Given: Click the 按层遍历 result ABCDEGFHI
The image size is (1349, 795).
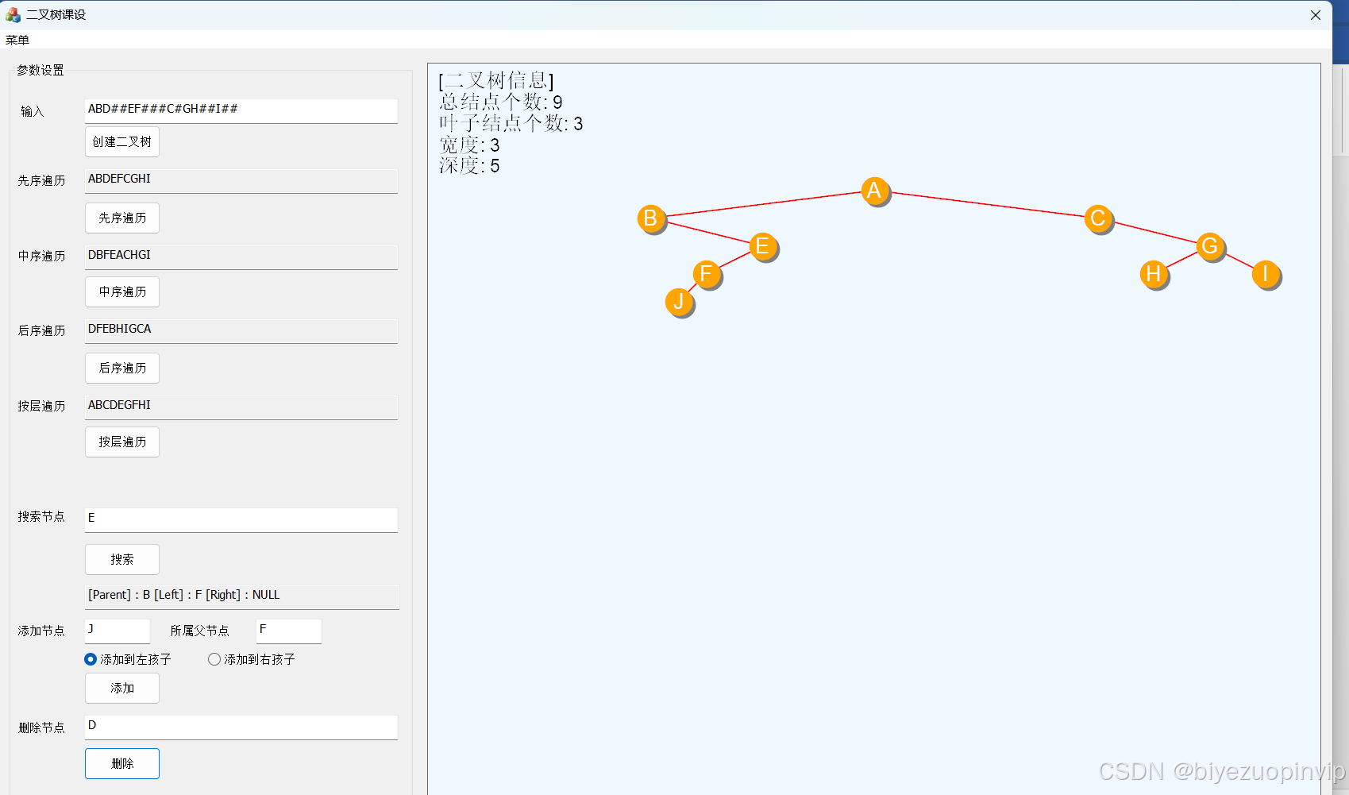Looking at the screenshot, I should coord(241,407).
